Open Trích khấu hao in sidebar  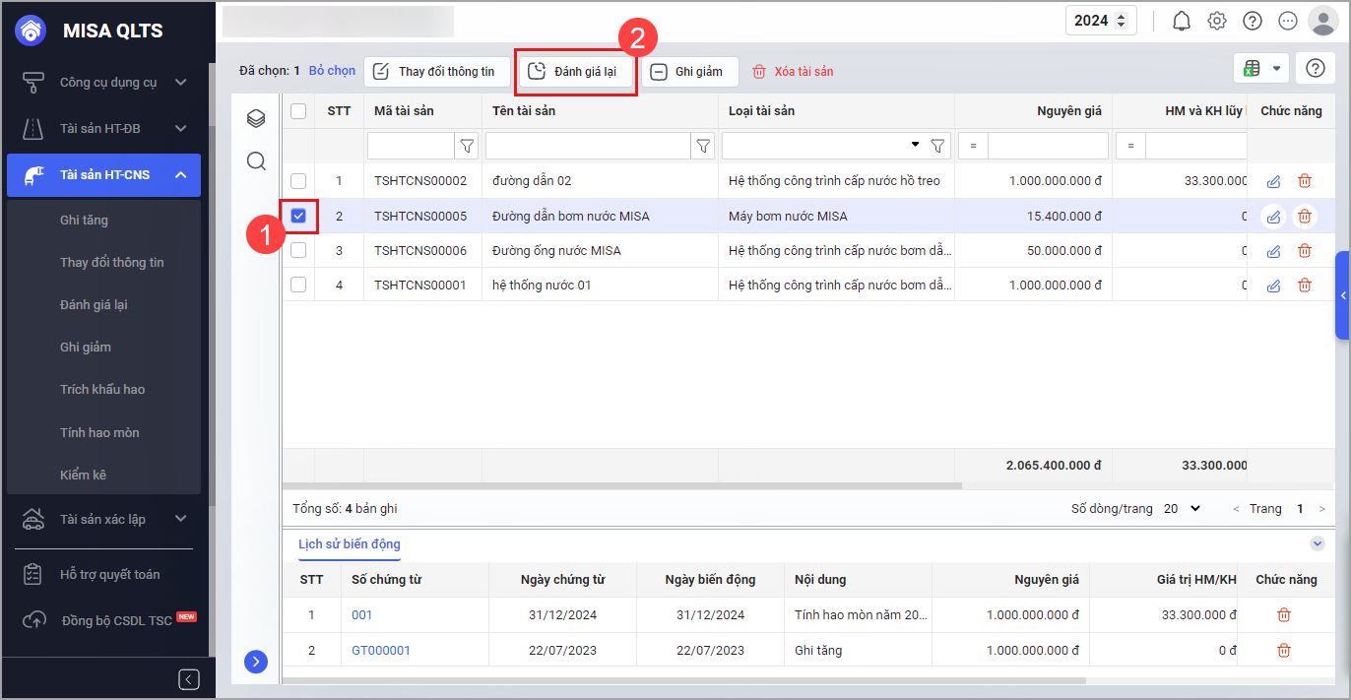point(102,390)
